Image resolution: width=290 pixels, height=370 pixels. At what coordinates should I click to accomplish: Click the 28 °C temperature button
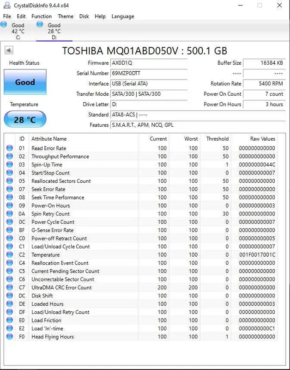25,119
